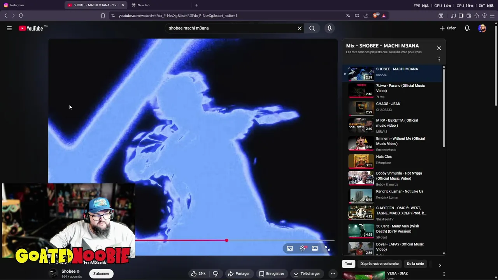This screenshot has height=280, width=498.
Task: Open Brave Shields lion icon
Action: click(x=375, y=16)
